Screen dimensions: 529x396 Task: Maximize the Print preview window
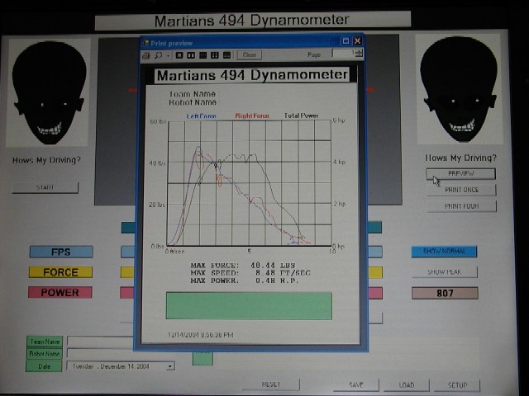click(346, 40)
